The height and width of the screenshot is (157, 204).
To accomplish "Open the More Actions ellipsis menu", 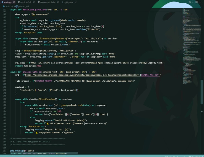I will click(x=200, y=2).
